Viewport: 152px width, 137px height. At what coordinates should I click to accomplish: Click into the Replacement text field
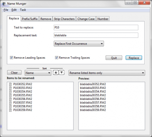tap(96, 35)
